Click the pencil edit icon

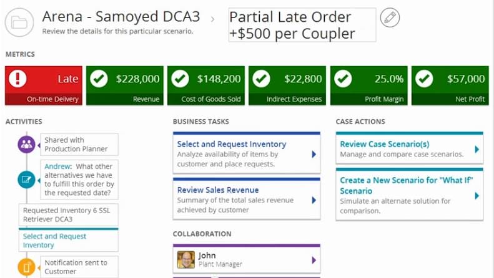point(390,17)
